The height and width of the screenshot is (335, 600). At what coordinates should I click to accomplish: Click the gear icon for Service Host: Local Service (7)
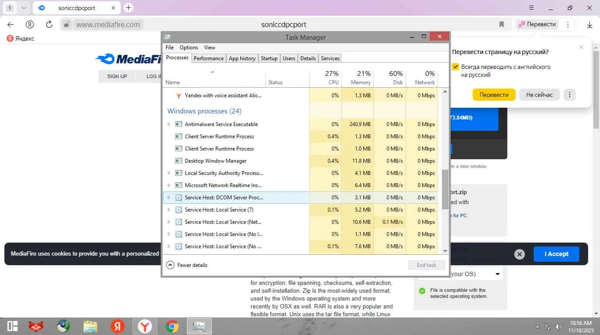[x=178, y=210]
